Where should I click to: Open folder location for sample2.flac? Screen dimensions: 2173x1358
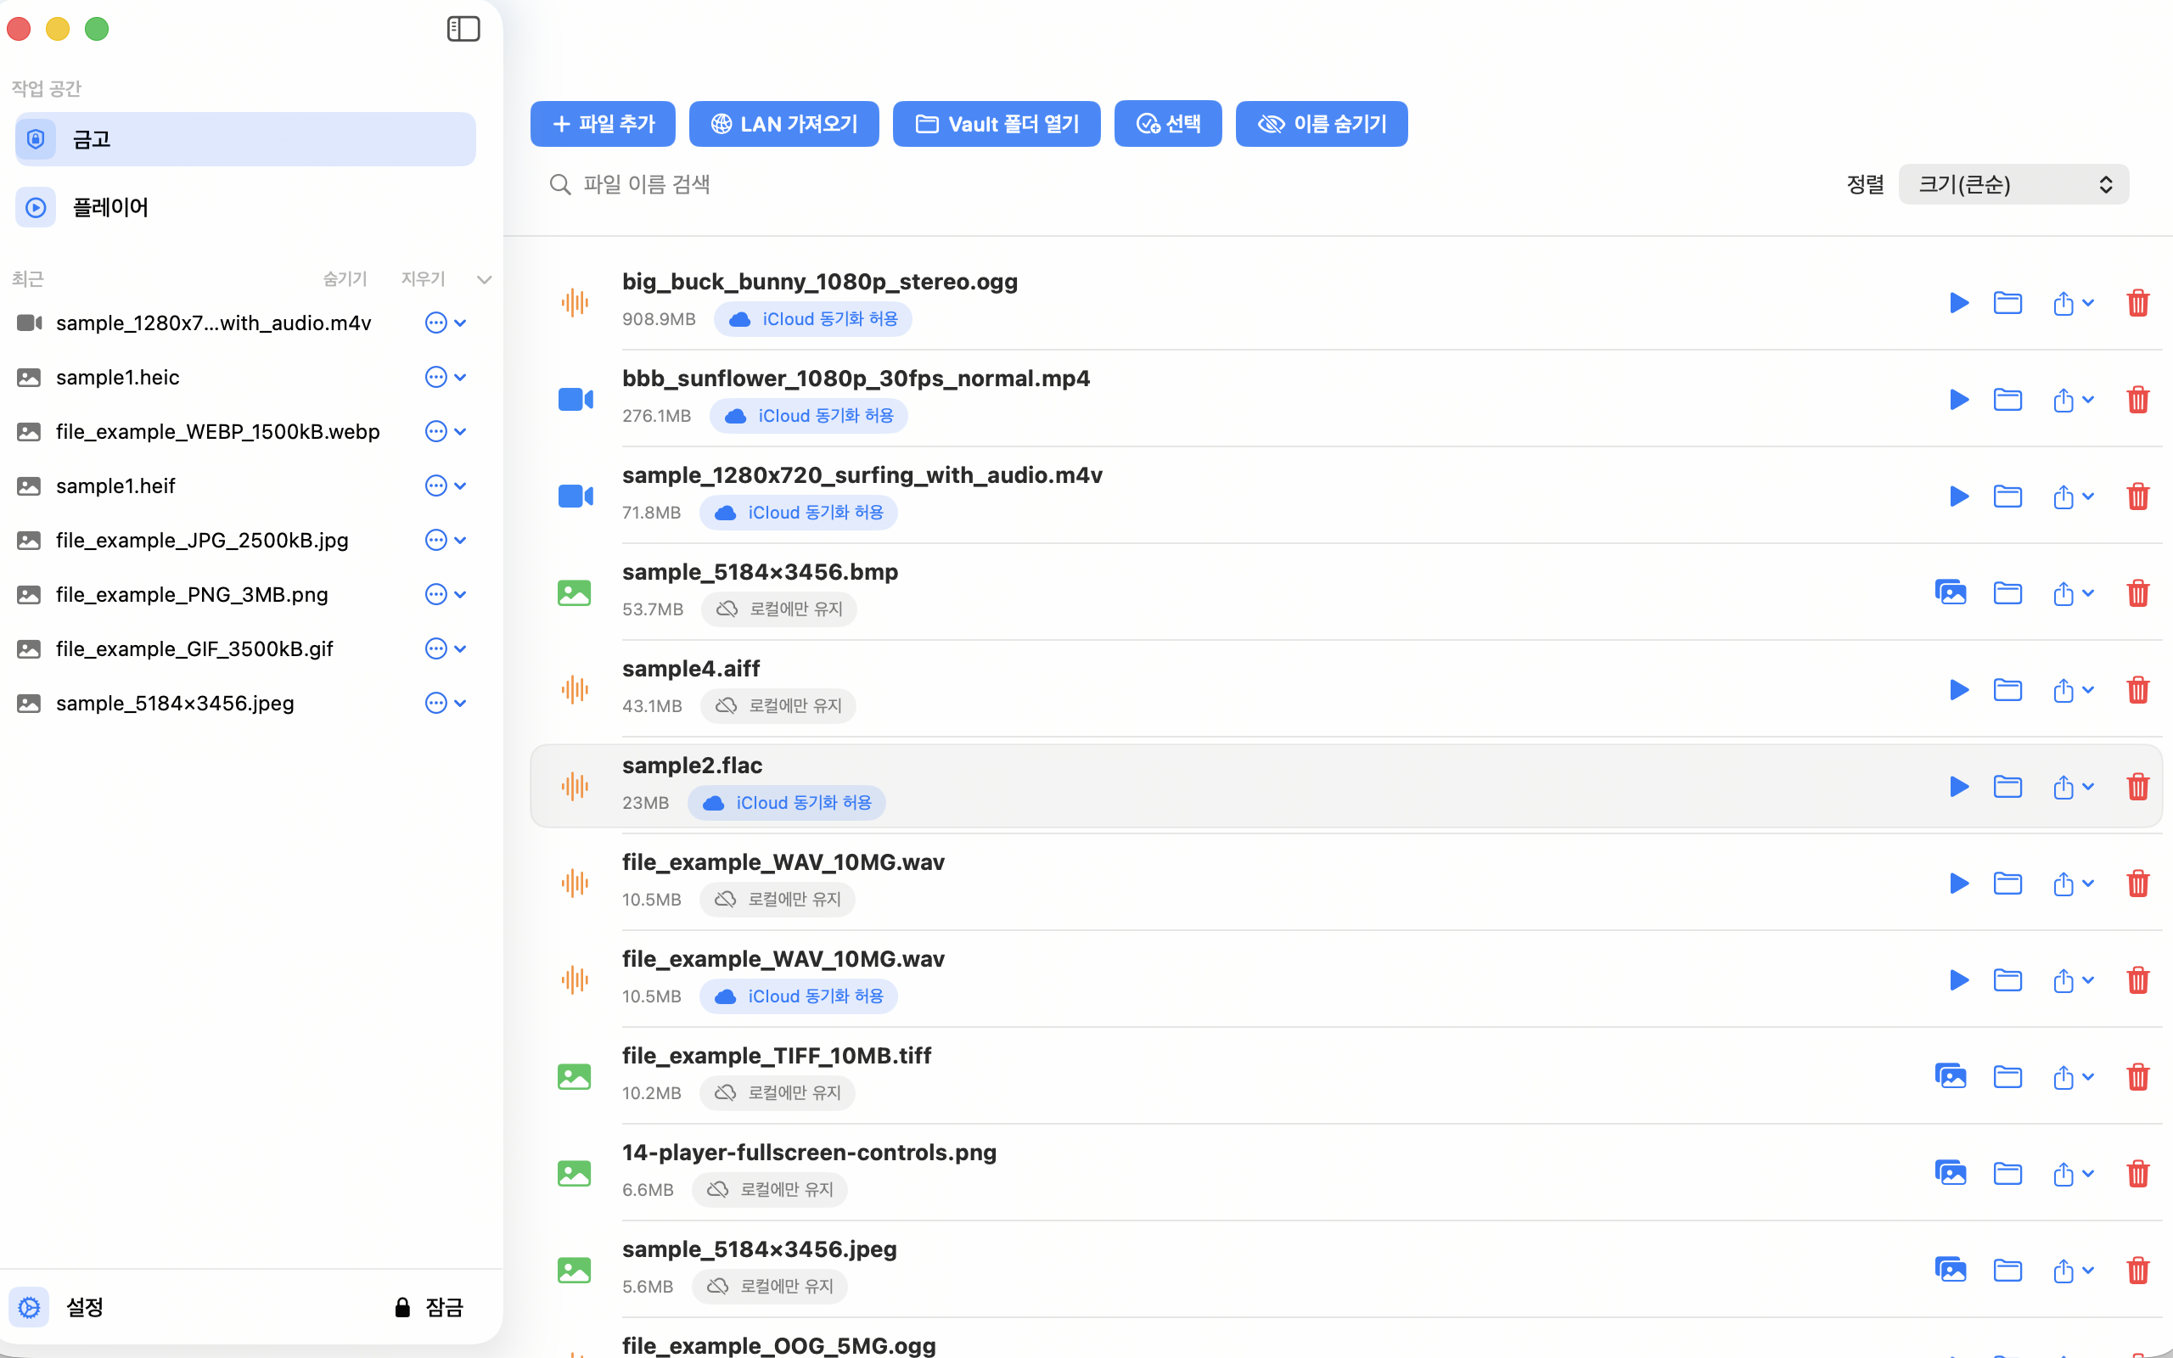(x=2008, y=786)
